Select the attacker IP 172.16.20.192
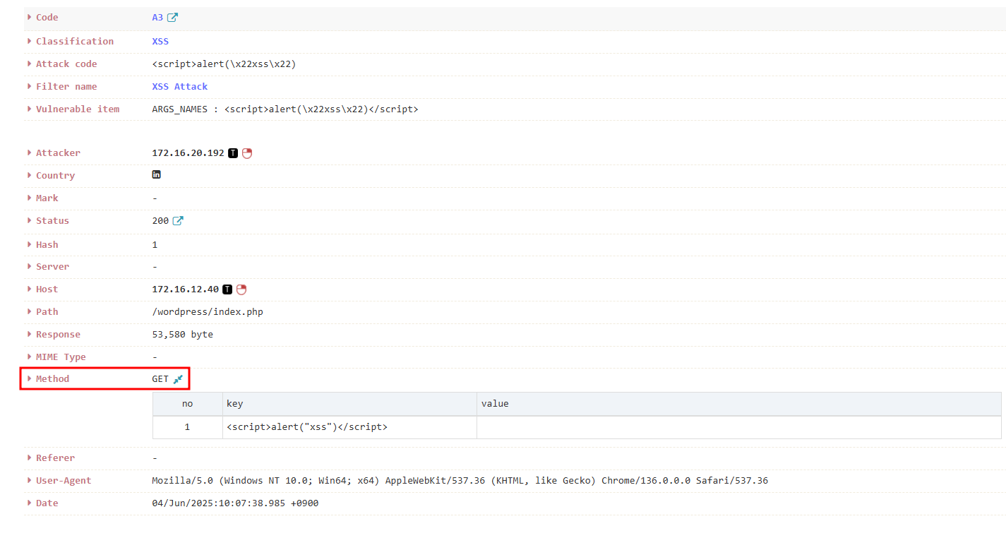Viewport: 1006px width, 538px height. coord(188,153)
